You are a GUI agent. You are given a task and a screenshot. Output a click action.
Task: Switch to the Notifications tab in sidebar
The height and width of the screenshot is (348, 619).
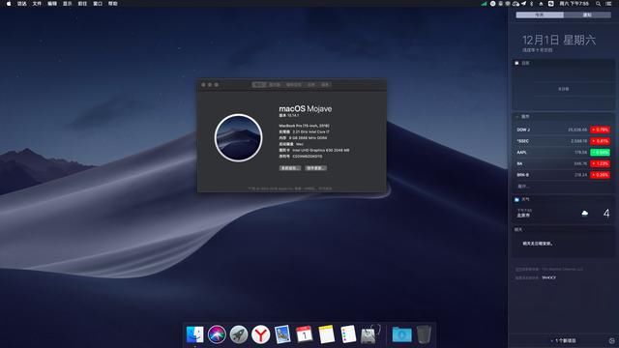pyautogui.click(x=587, y=15)
